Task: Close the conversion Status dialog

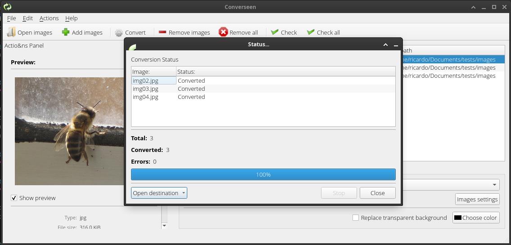Action: pos(377,193)
